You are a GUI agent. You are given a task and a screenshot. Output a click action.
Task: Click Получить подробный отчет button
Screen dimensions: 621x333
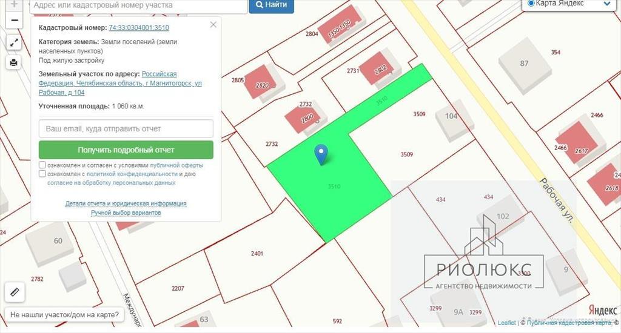point(126,150)
